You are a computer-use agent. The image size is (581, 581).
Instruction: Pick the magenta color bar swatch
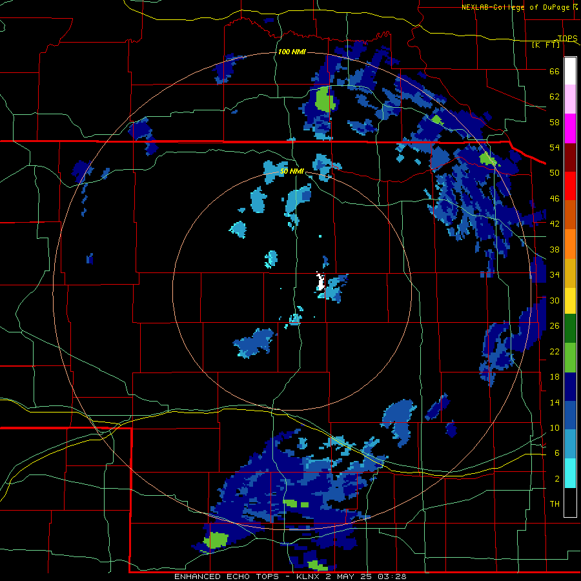[570, 128]
